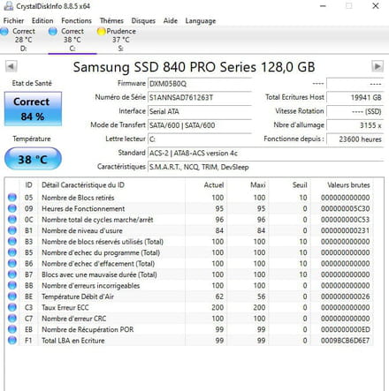389x391 pixels.
Task: Open the Aide menu
Action: click(171, 21)
